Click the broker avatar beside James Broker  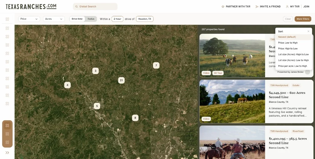pos(307,72)
